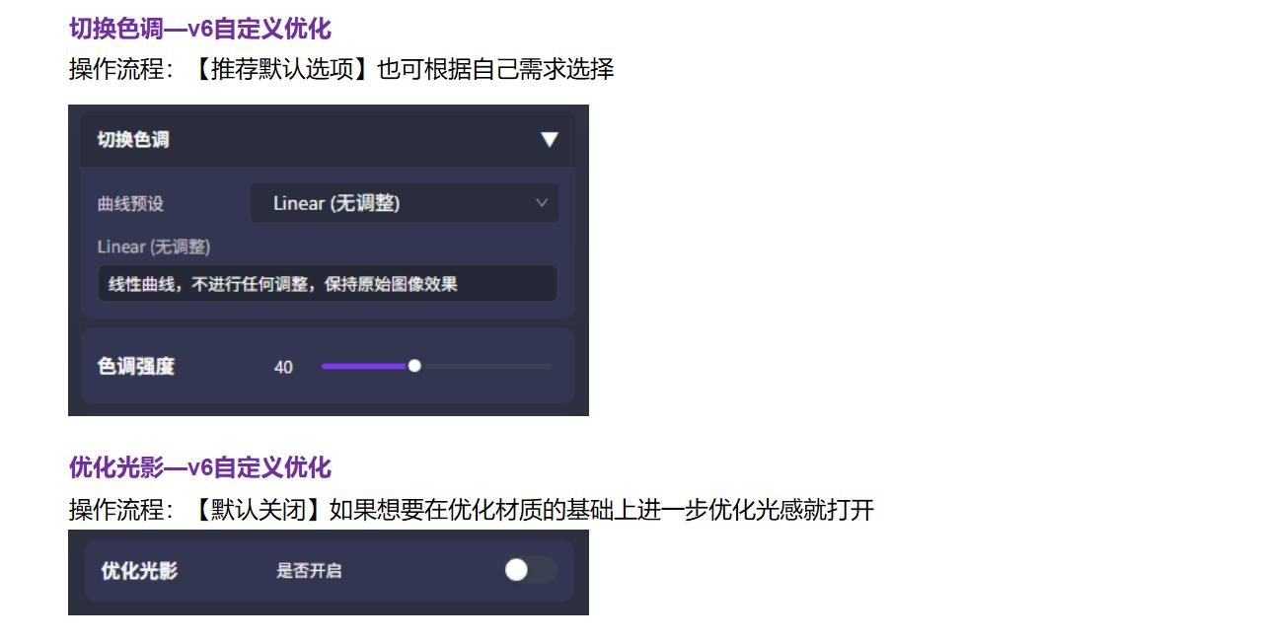Click the 曲线预设 label
This screenshot has height=641, width=1263.
[x=130, y=204]
